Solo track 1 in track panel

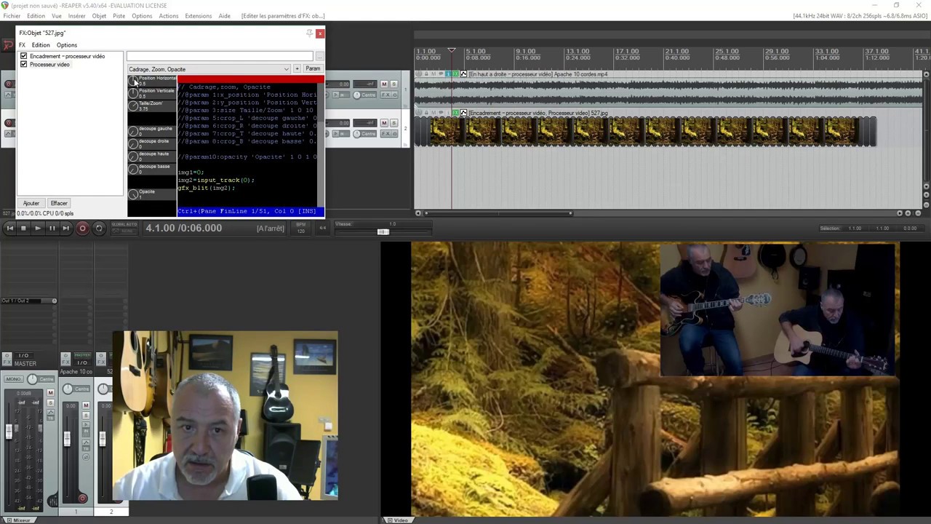(x=393, y=84)
